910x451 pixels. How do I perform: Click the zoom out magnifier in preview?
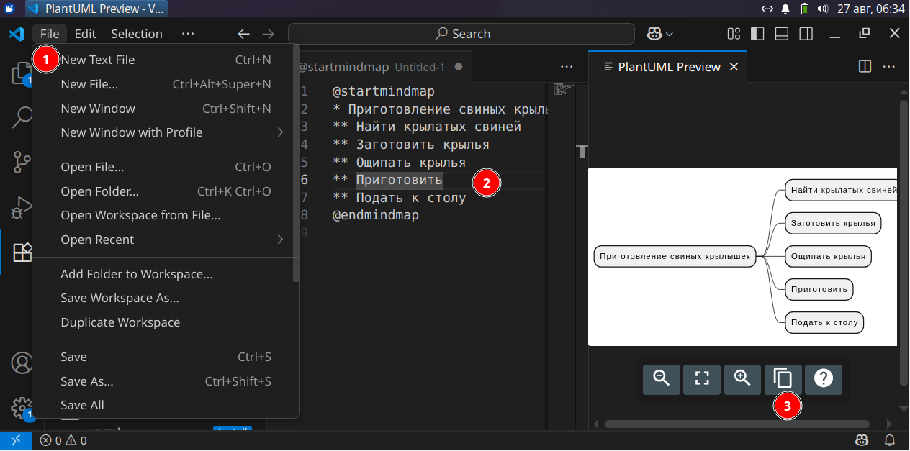[661, 378]
